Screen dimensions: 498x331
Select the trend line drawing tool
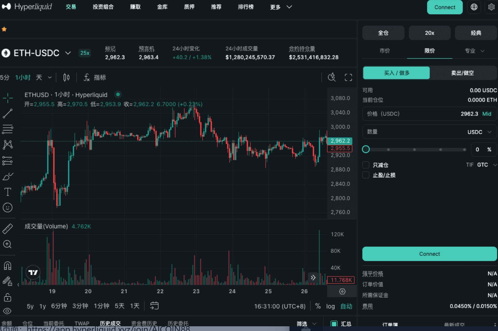pyautogui.click(x=7, y=114)
